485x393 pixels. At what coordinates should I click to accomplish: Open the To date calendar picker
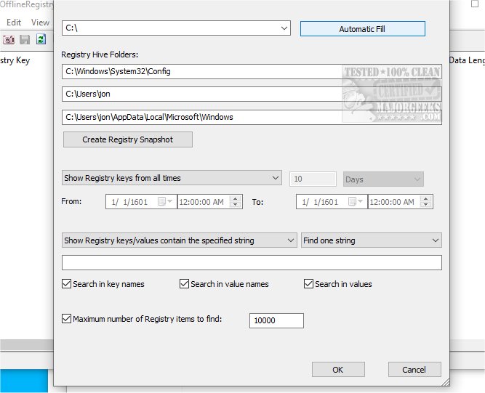click(x=358, y=202)
